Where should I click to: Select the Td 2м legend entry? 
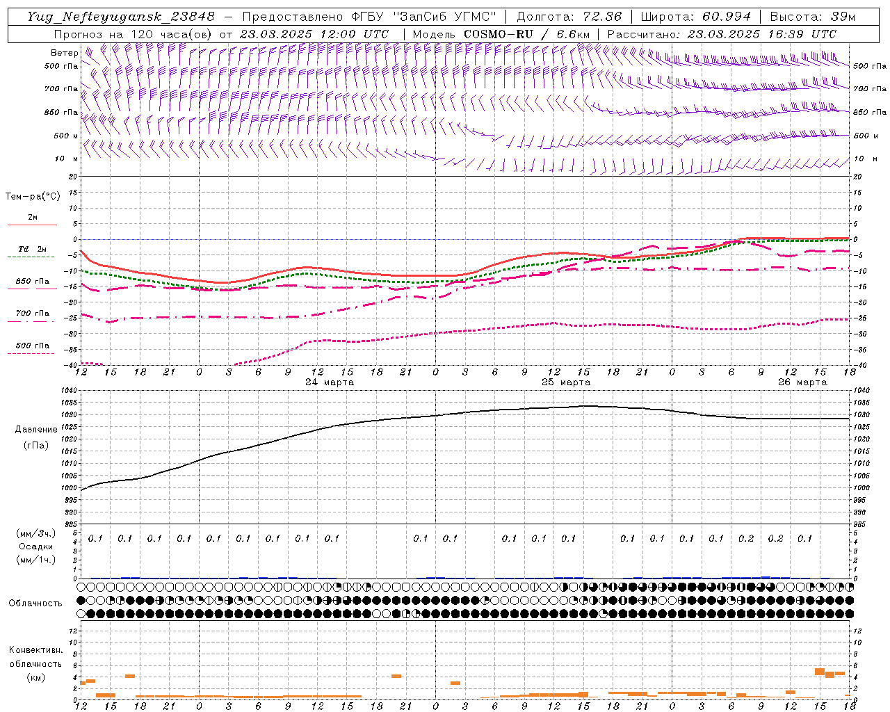[x=32, y=249]
